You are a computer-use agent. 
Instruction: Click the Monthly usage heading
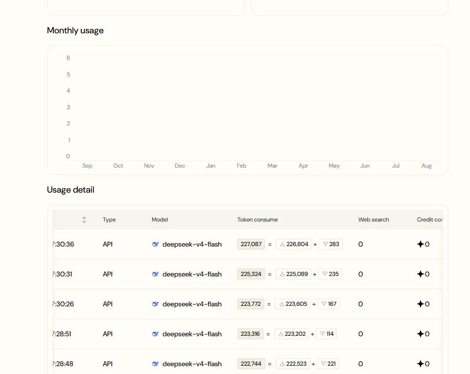tap(75, 30)
